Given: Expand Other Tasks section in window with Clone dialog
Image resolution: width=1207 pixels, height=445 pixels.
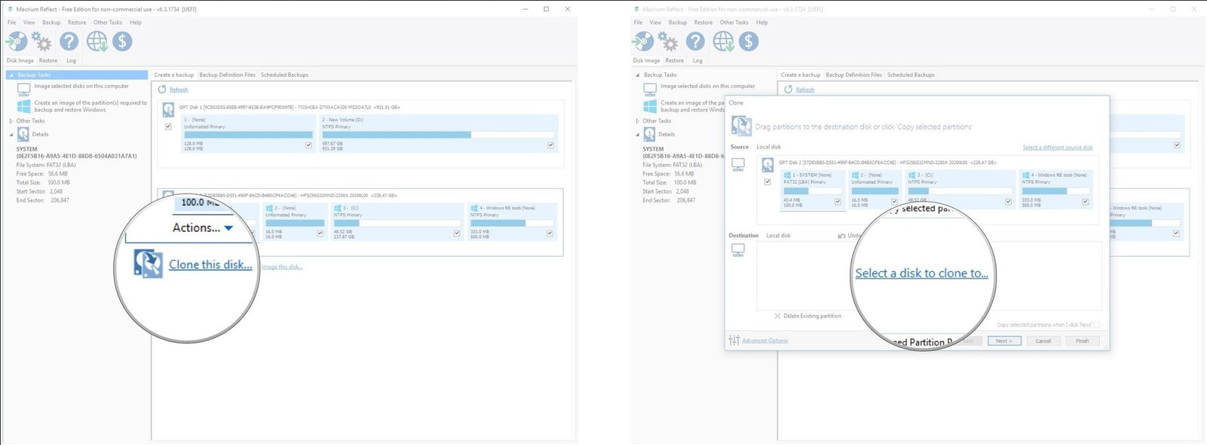Looking at the screenshot, I should (637, 120).
